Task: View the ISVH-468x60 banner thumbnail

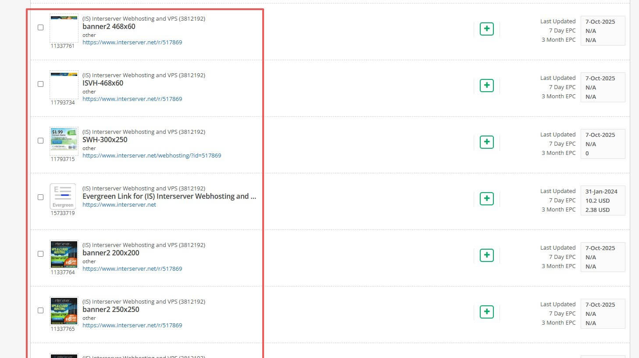Action: pyautogui.click(x=64, y=85)
